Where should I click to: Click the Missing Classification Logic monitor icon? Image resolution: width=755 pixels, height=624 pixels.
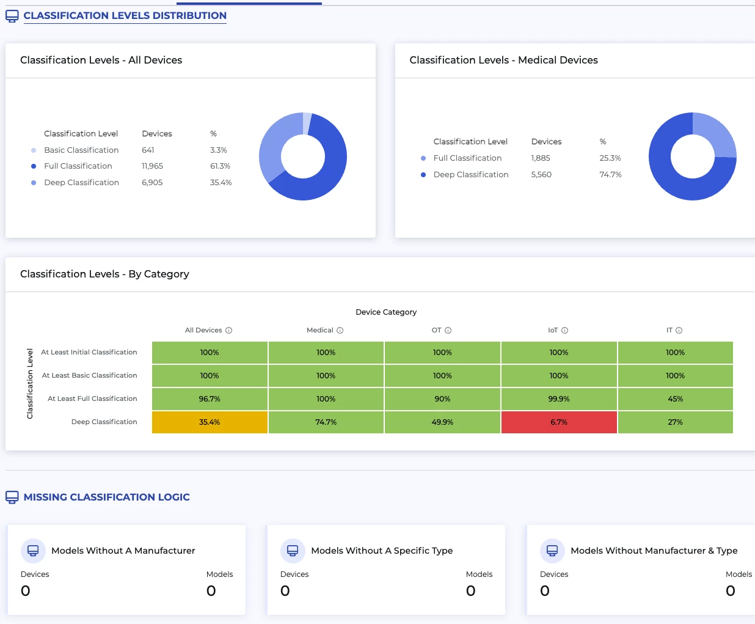[12, 497]
